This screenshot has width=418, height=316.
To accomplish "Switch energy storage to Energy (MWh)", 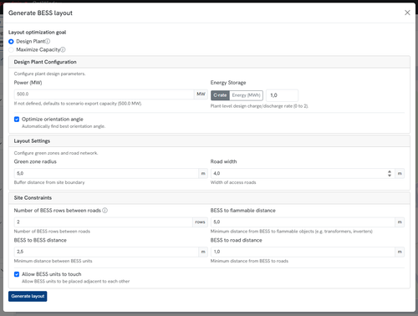I will (x=246, y=95).
